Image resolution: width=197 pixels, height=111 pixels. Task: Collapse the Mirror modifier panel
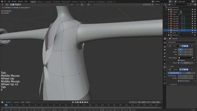click(168, 46)
